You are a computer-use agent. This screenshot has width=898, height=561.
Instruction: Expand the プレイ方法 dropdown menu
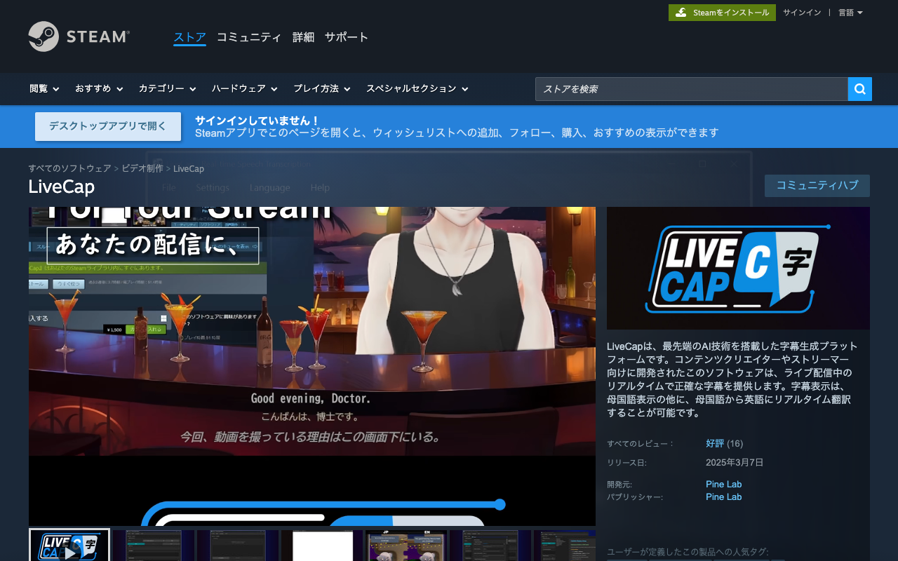(x=322, y=89)
